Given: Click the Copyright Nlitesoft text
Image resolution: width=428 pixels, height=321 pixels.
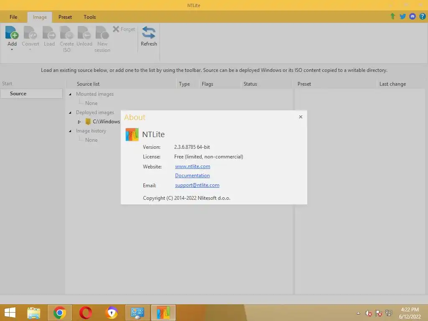Looking at the screenshot, I should point(186,198).
